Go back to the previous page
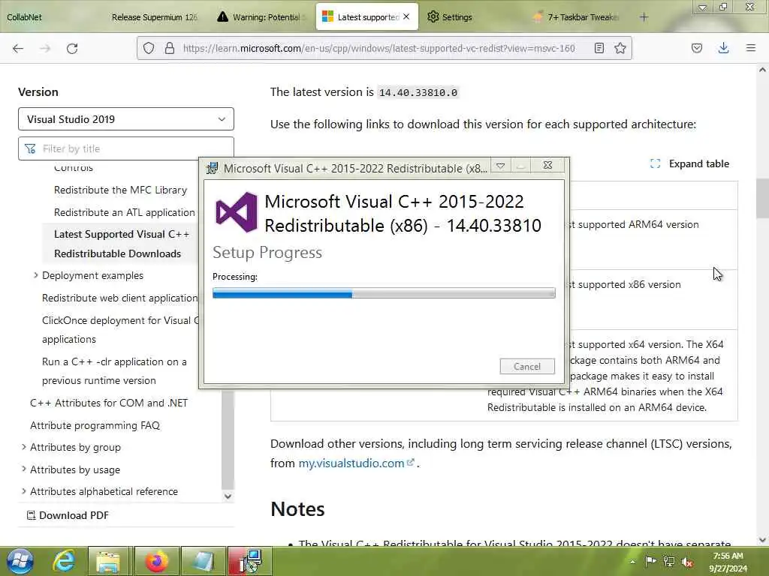 pos(18,49)
